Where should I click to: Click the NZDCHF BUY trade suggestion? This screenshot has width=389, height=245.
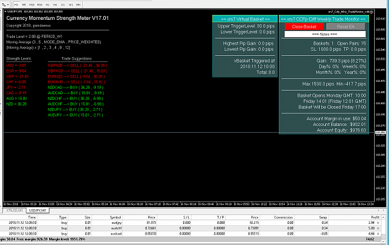tap(75, 99)
